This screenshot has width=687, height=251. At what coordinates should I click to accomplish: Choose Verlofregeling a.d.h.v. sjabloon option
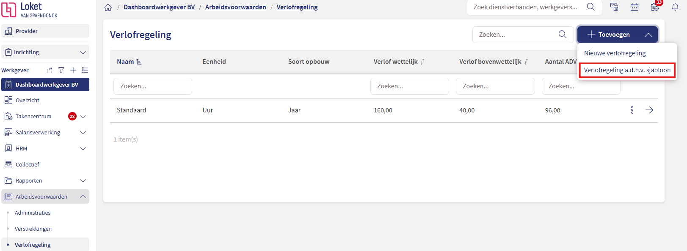[x=627, y=70]
